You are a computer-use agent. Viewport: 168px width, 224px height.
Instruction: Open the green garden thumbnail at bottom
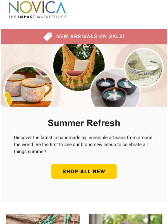click(125, 219)
